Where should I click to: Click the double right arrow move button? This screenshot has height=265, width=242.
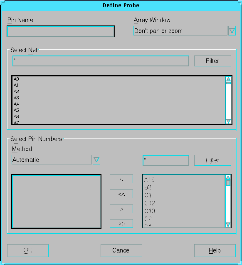pyautogui.click(x=121, y=224)
